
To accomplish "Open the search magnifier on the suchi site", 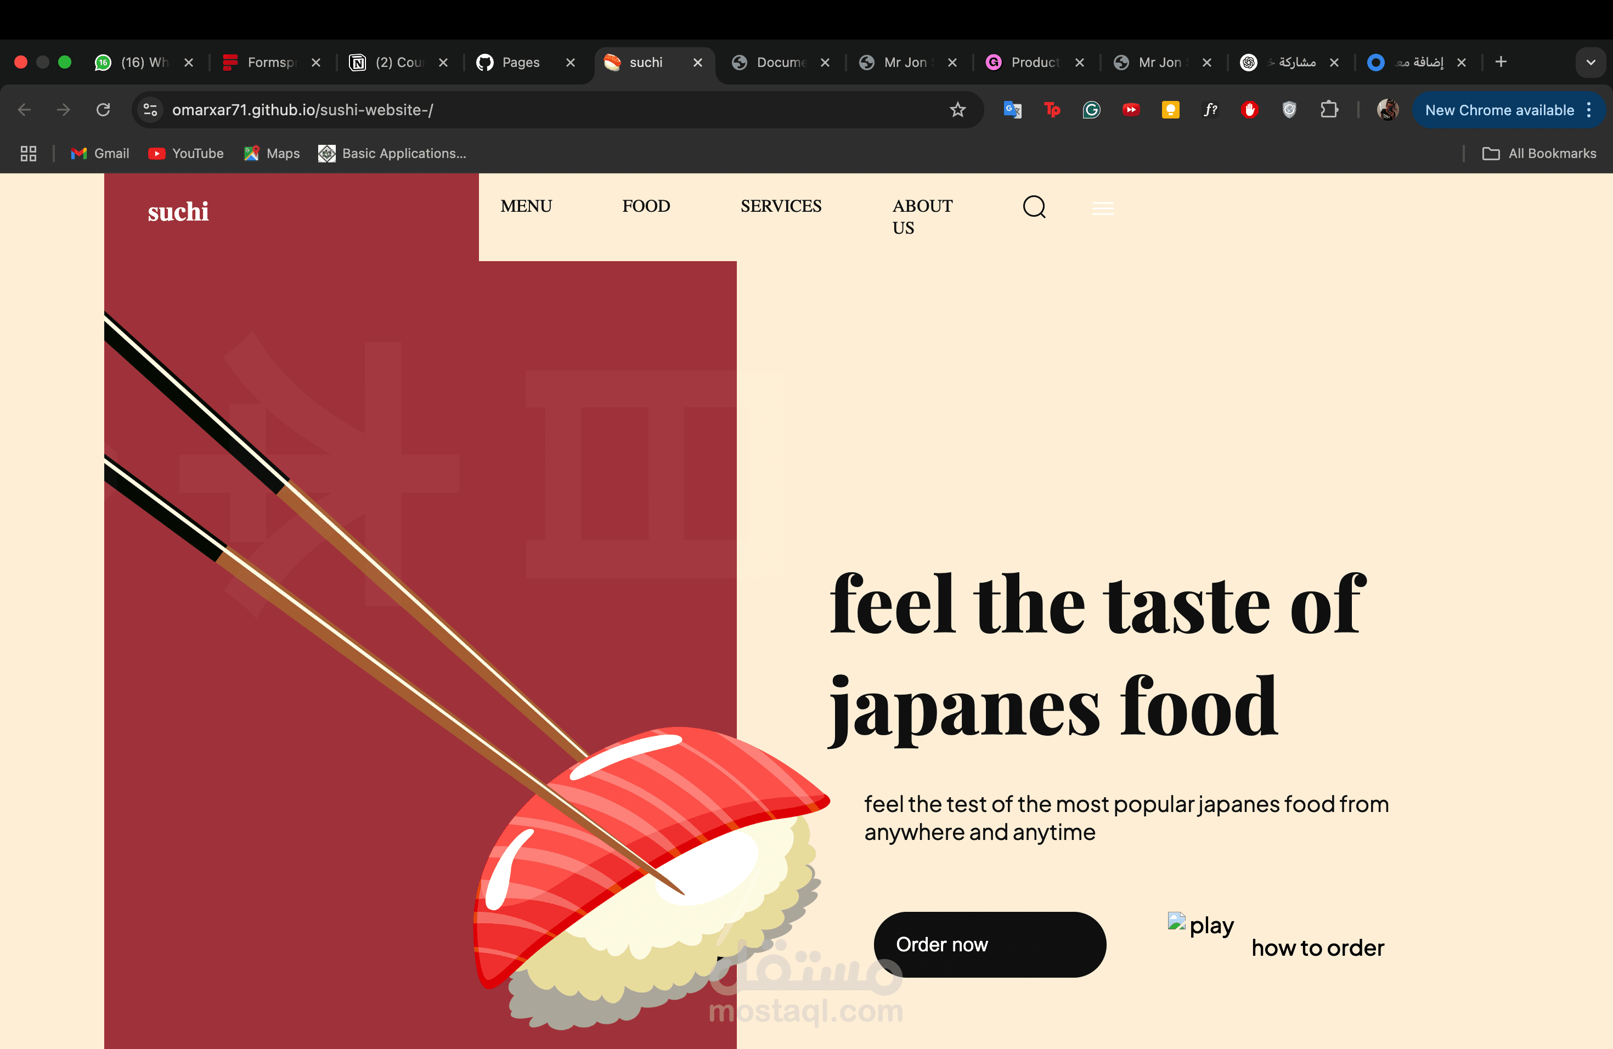I will click(1034, 207).
